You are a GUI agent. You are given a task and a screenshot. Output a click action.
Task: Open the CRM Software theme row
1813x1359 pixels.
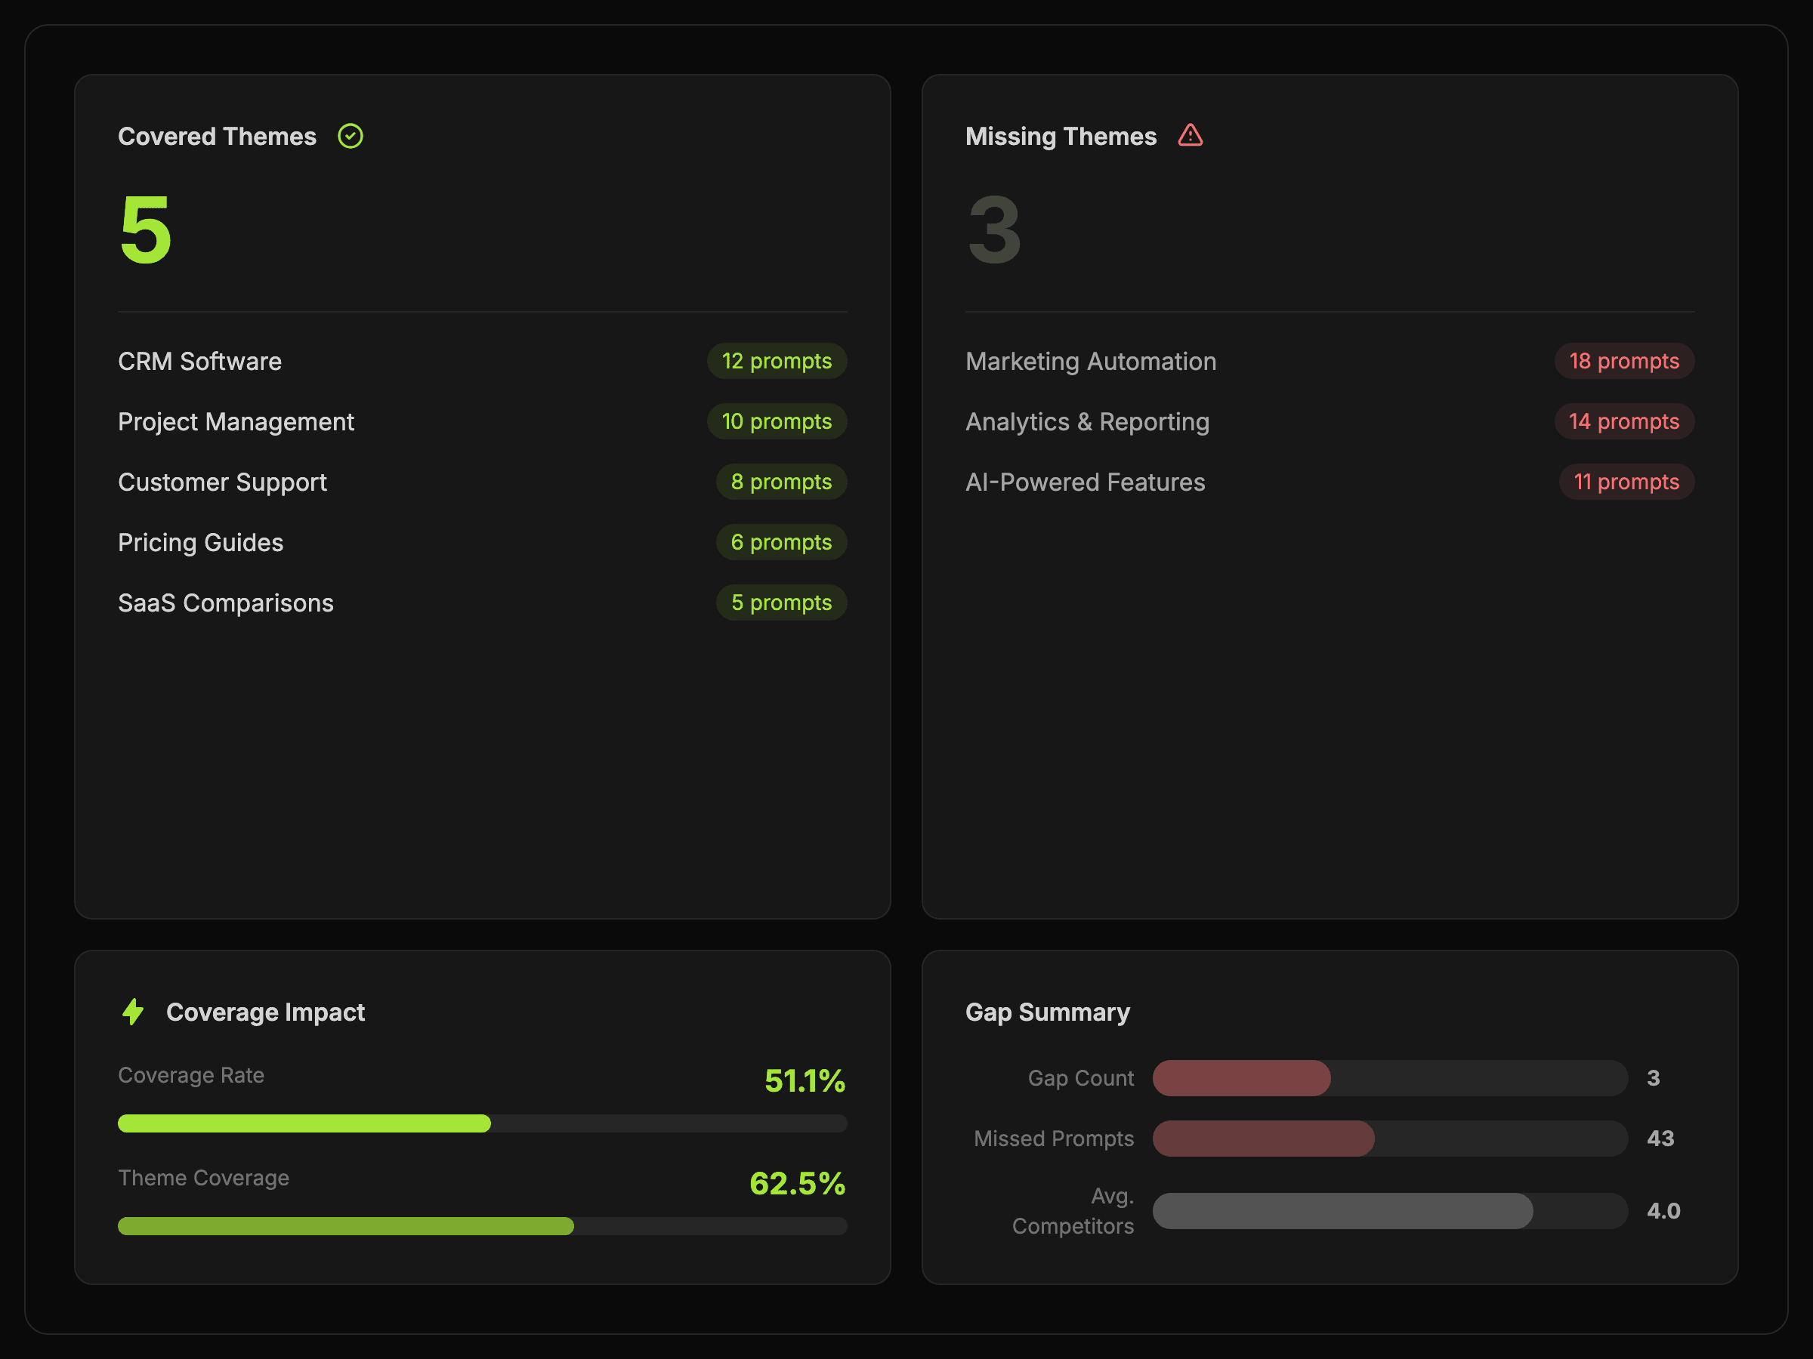[200, 361]
